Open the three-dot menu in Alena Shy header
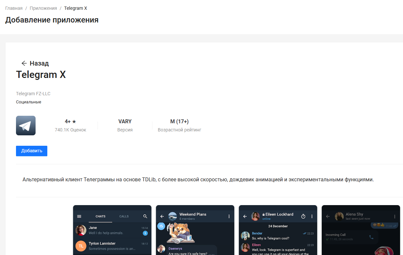The image size is (403, 255). coord(395,216)
